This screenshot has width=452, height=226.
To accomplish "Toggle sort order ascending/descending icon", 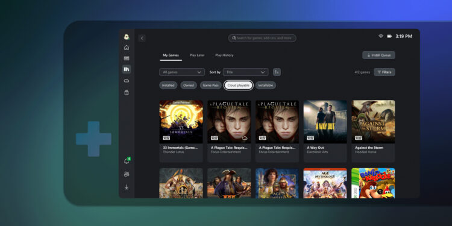I will click(x=277, y=72).
